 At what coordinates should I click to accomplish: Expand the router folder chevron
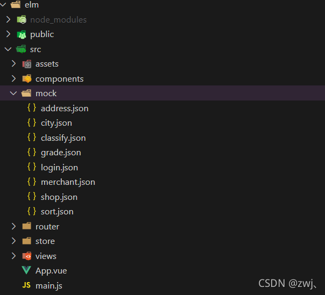coord(13,226)
